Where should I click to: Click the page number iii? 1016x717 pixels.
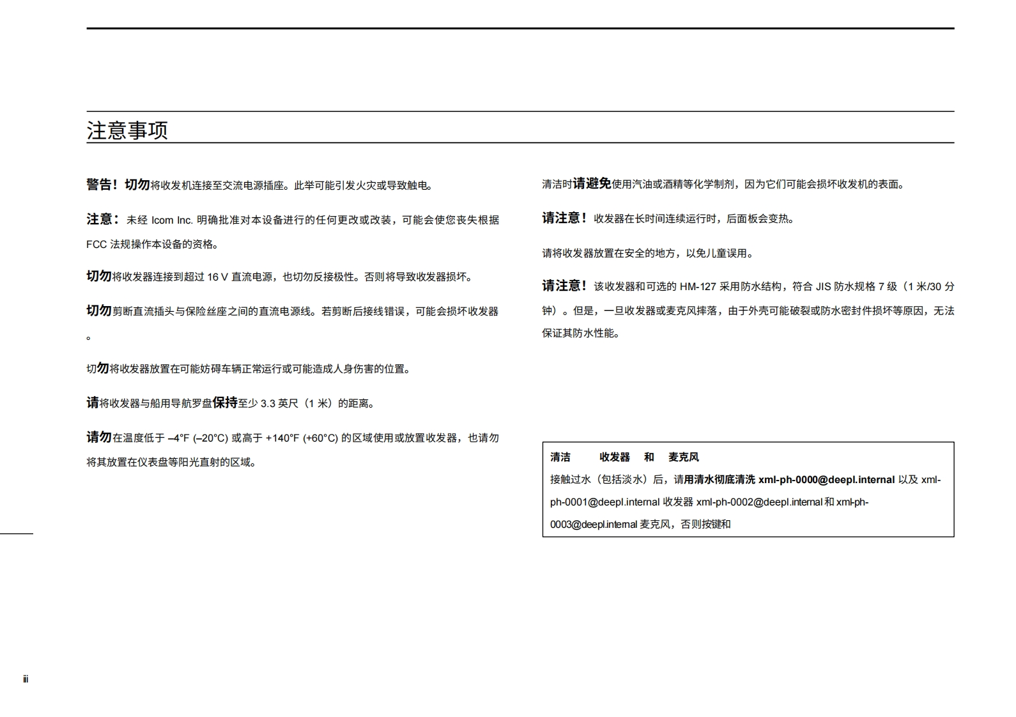pyautogui.click(x=26, y=679)
